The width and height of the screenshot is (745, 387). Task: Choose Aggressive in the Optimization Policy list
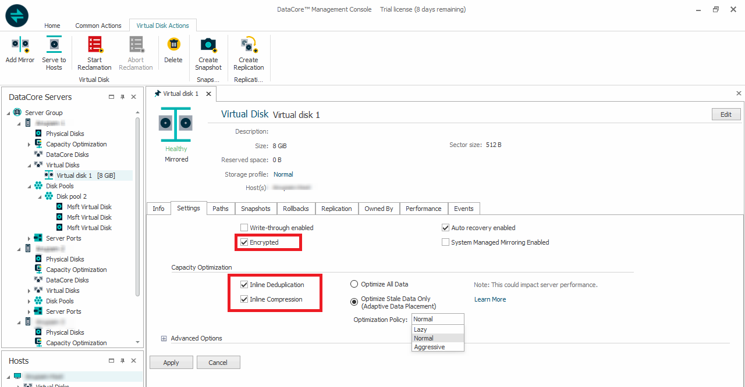coord(430,347)
